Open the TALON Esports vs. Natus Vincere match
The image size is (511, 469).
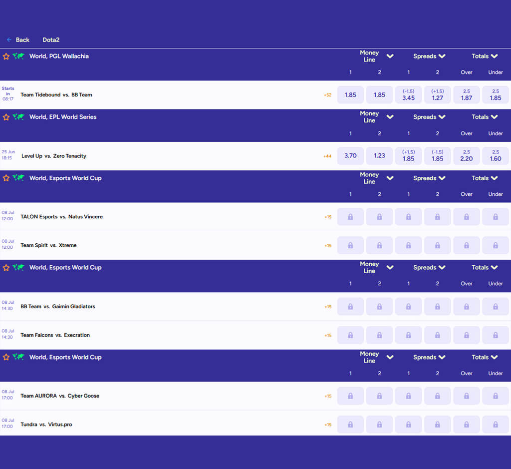point(61,217)
